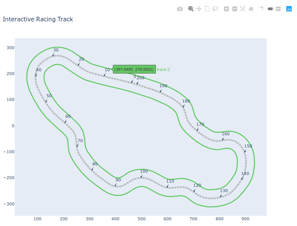
Task: Click waypoint marker labeled 30
Action: point(53,56)
